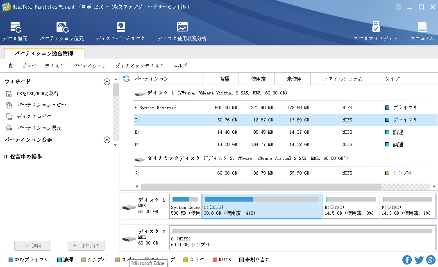Open the ダイナミックディスク menu

pos(140,66)
